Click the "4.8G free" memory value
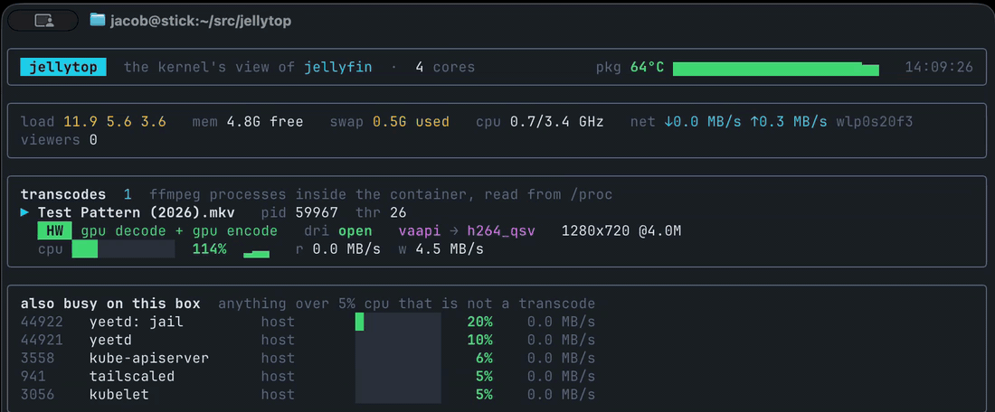The width and height of the screenshot is (995, 412). pyautogui.click(x=265, y=122)
